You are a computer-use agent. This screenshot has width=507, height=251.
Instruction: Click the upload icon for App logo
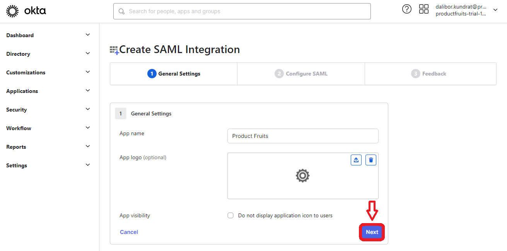pos(356,160)
